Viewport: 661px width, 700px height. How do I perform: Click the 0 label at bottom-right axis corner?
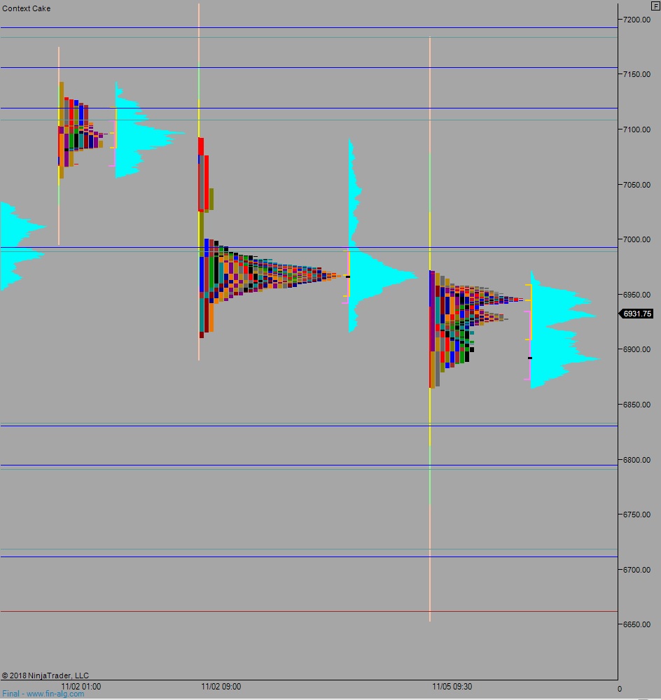(620, 689)
